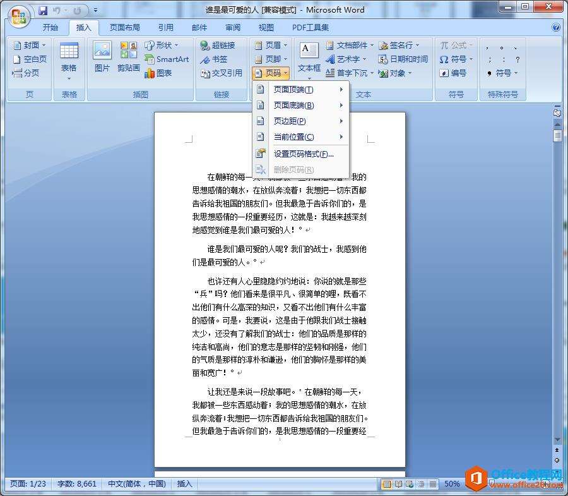The image size is (568, 496).
Task: Click page indicator 页面: 1/23 in status bar
Action: tap(28, 484)
